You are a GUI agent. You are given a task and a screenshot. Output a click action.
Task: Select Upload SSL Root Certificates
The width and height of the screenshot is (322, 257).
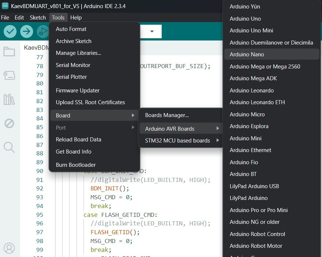pos(94,102)
